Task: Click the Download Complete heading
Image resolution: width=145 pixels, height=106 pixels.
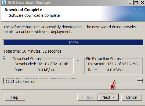Action: click(x=23, y=10)
